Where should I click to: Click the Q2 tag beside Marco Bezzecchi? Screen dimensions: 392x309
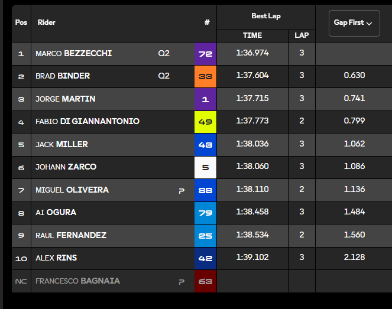(164, 53)
